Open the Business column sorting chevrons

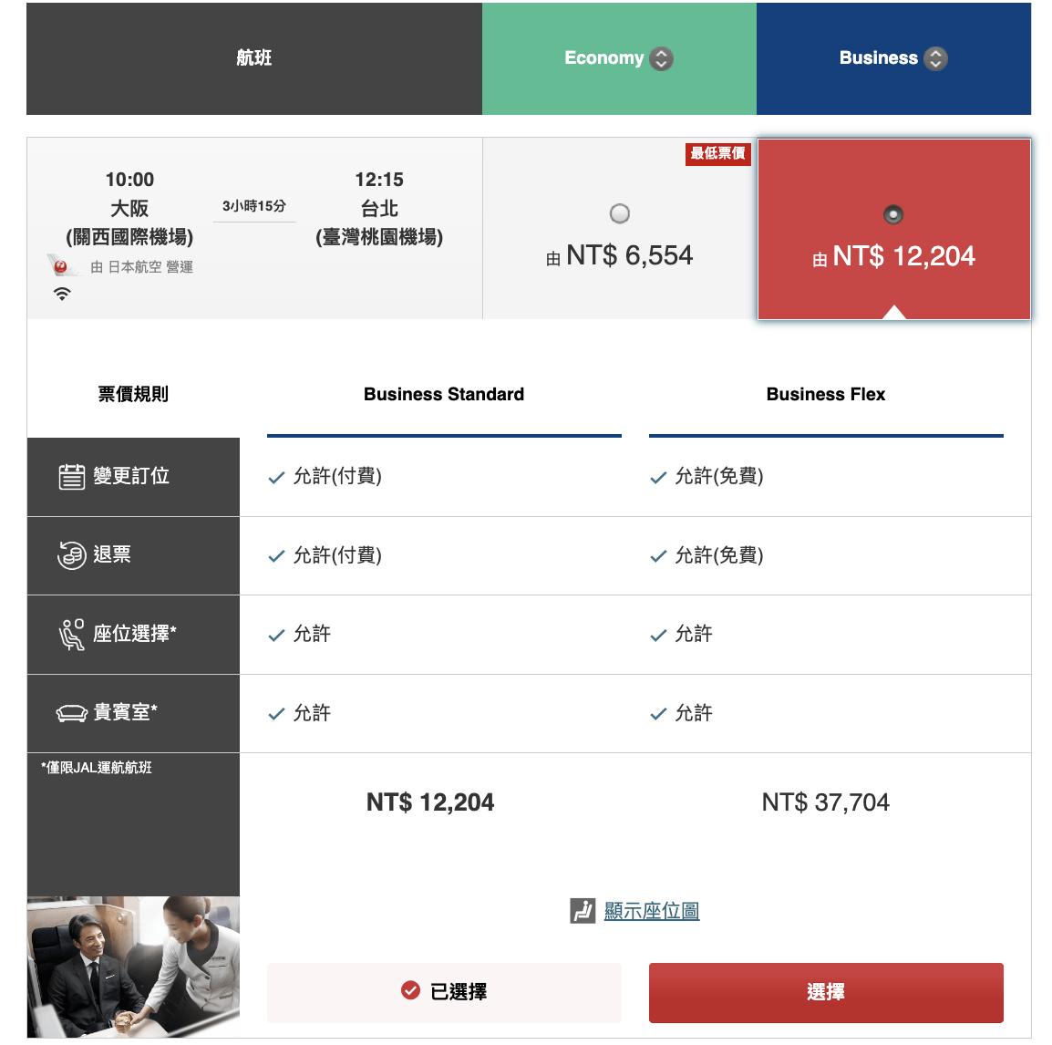tap(935, 57)
